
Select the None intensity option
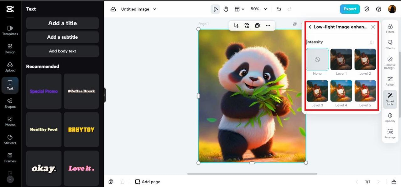point(317,59)
